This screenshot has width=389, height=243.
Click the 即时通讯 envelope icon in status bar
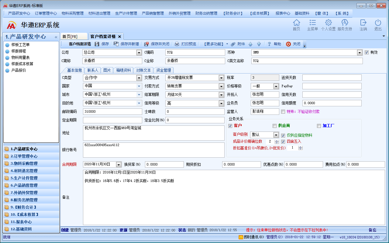click(241, 237)
